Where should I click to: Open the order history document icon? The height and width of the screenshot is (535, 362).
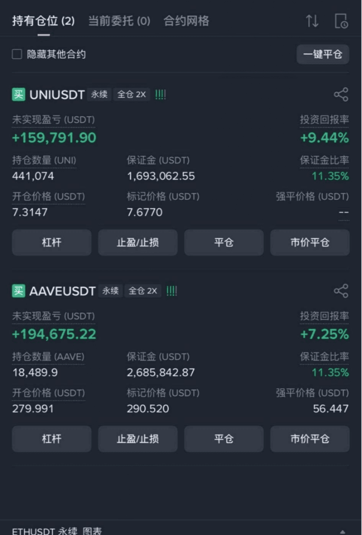(341, 21)
